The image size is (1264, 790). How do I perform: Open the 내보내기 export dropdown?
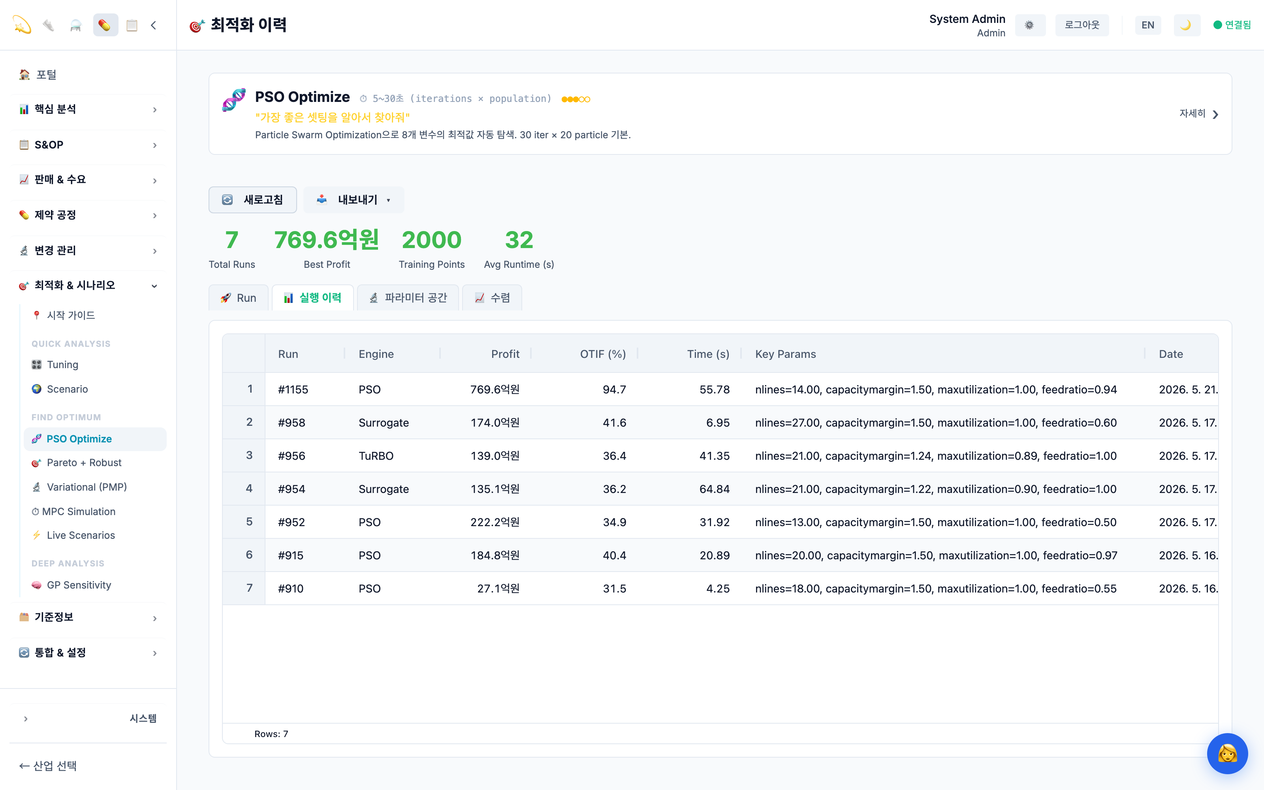[x=354, y=199]
